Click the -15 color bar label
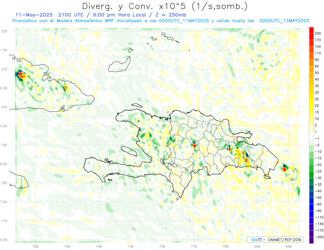The width and height of the screenshot is (324, 250). pyautogui.click(x=318, y=158)
